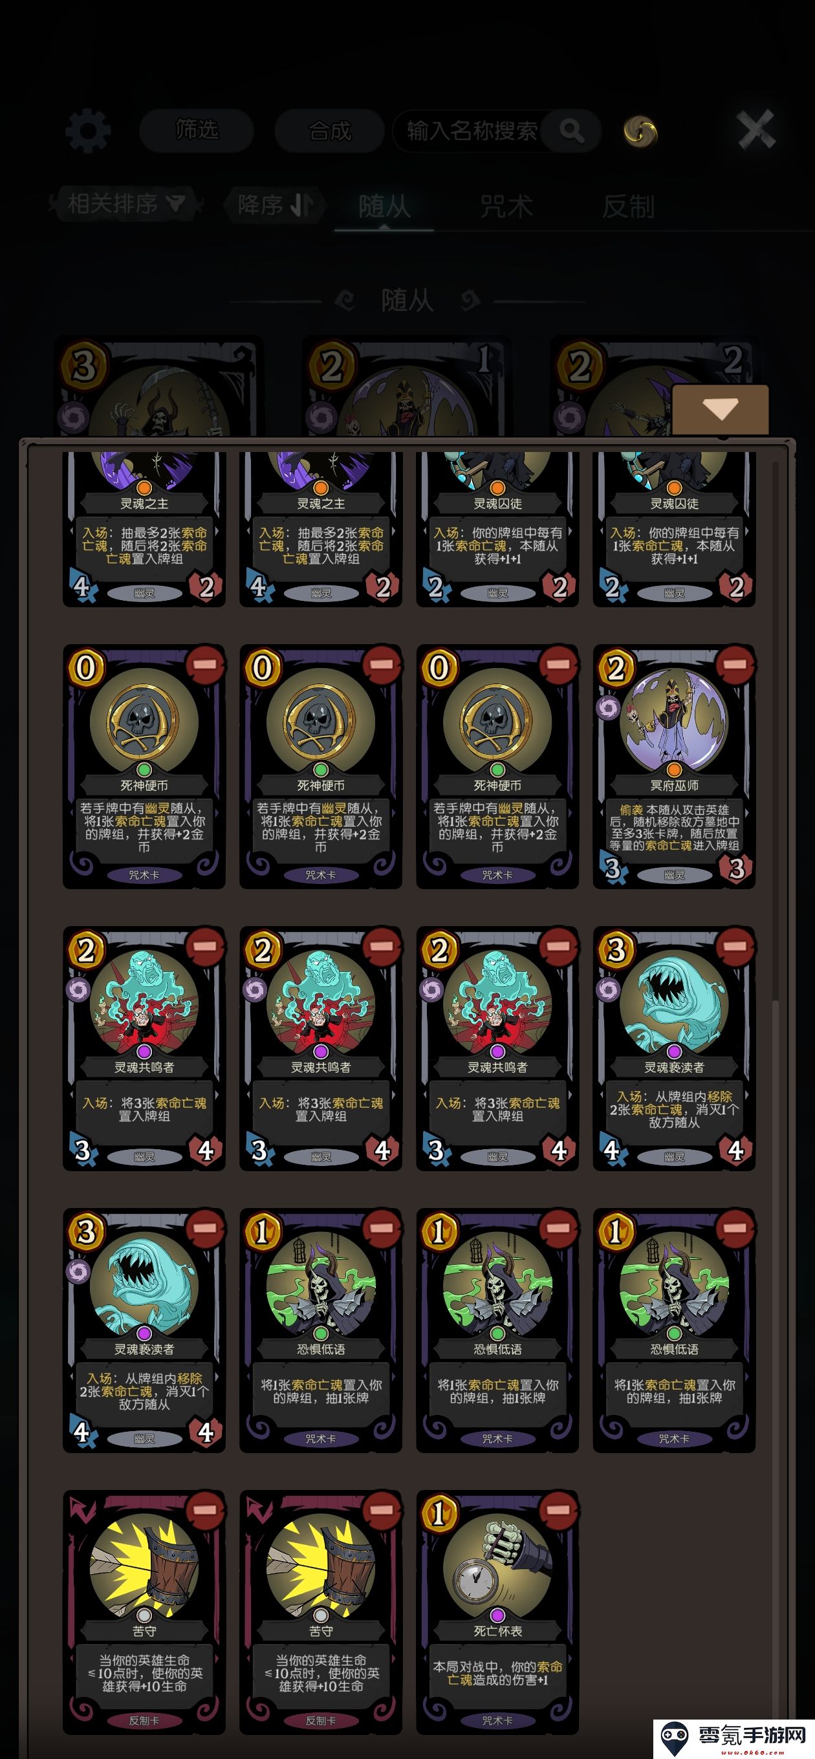This screenshot has width=815, height=1759.
Task: Click the 筛选 filter button
Action: 197,130
